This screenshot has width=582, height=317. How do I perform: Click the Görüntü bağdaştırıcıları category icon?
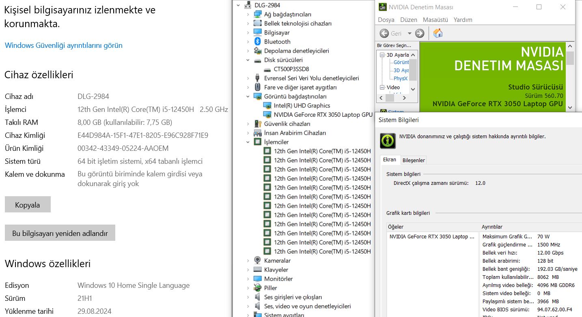click(257, 96)
